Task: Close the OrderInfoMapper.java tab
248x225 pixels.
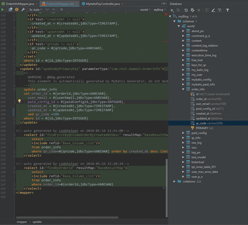Action: point(37,4)
